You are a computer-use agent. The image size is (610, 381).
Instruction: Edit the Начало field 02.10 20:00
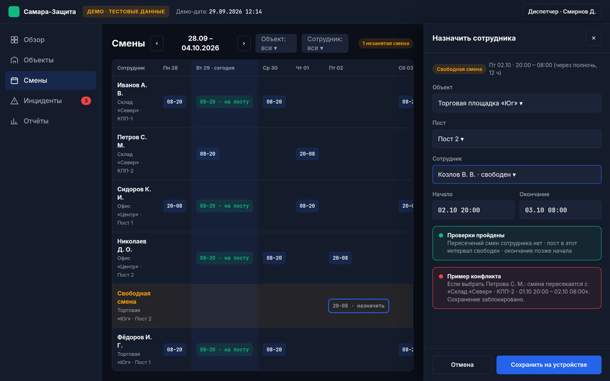(x=473, y=210)
